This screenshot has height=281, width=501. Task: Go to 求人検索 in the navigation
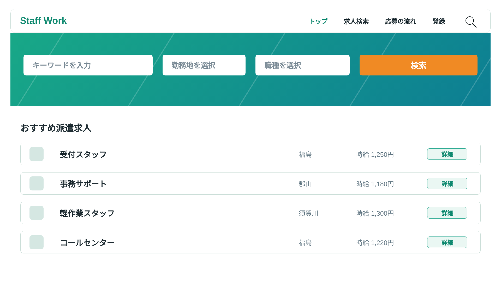tap(356, 21)
